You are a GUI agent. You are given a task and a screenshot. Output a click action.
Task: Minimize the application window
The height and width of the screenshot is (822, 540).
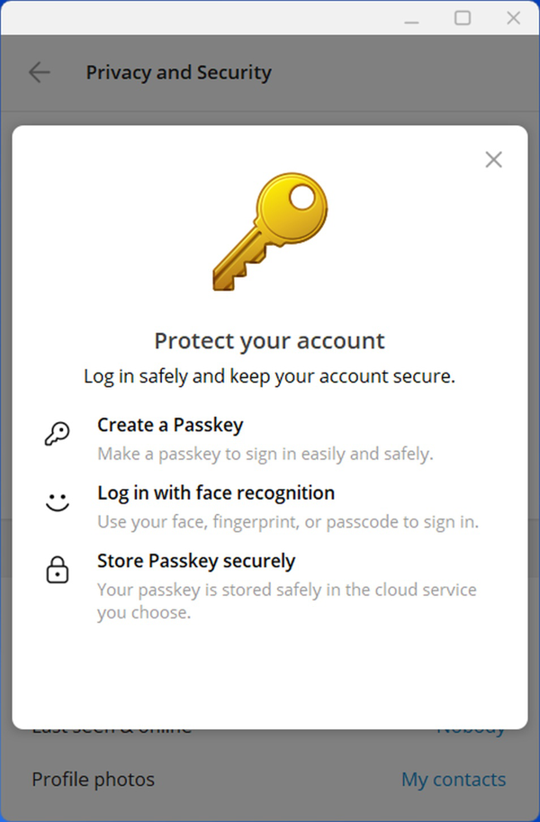411,18
